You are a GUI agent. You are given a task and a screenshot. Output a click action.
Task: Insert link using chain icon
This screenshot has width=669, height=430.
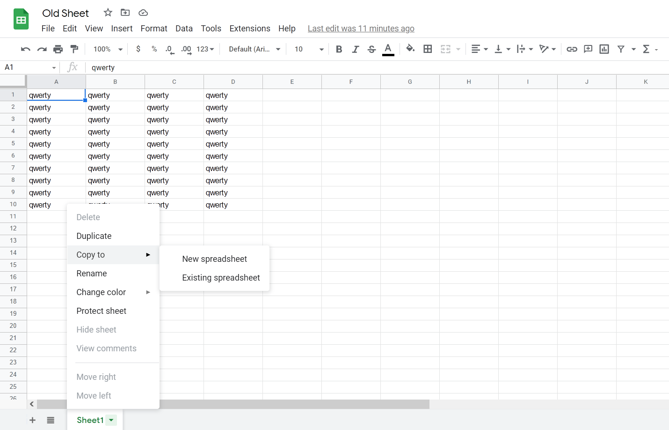(572, 49)
